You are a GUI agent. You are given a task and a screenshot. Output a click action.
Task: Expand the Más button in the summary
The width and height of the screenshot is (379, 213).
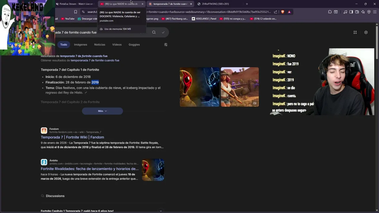point(102,111)
